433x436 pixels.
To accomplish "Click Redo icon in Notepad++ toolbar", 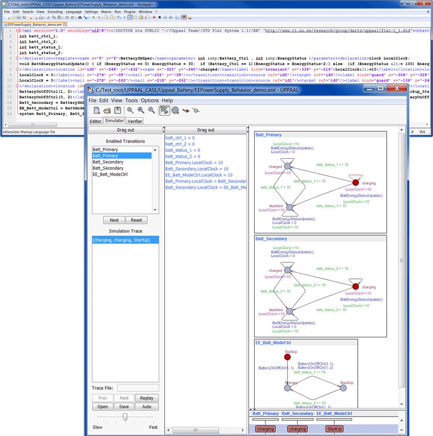I will click(72, 17).
